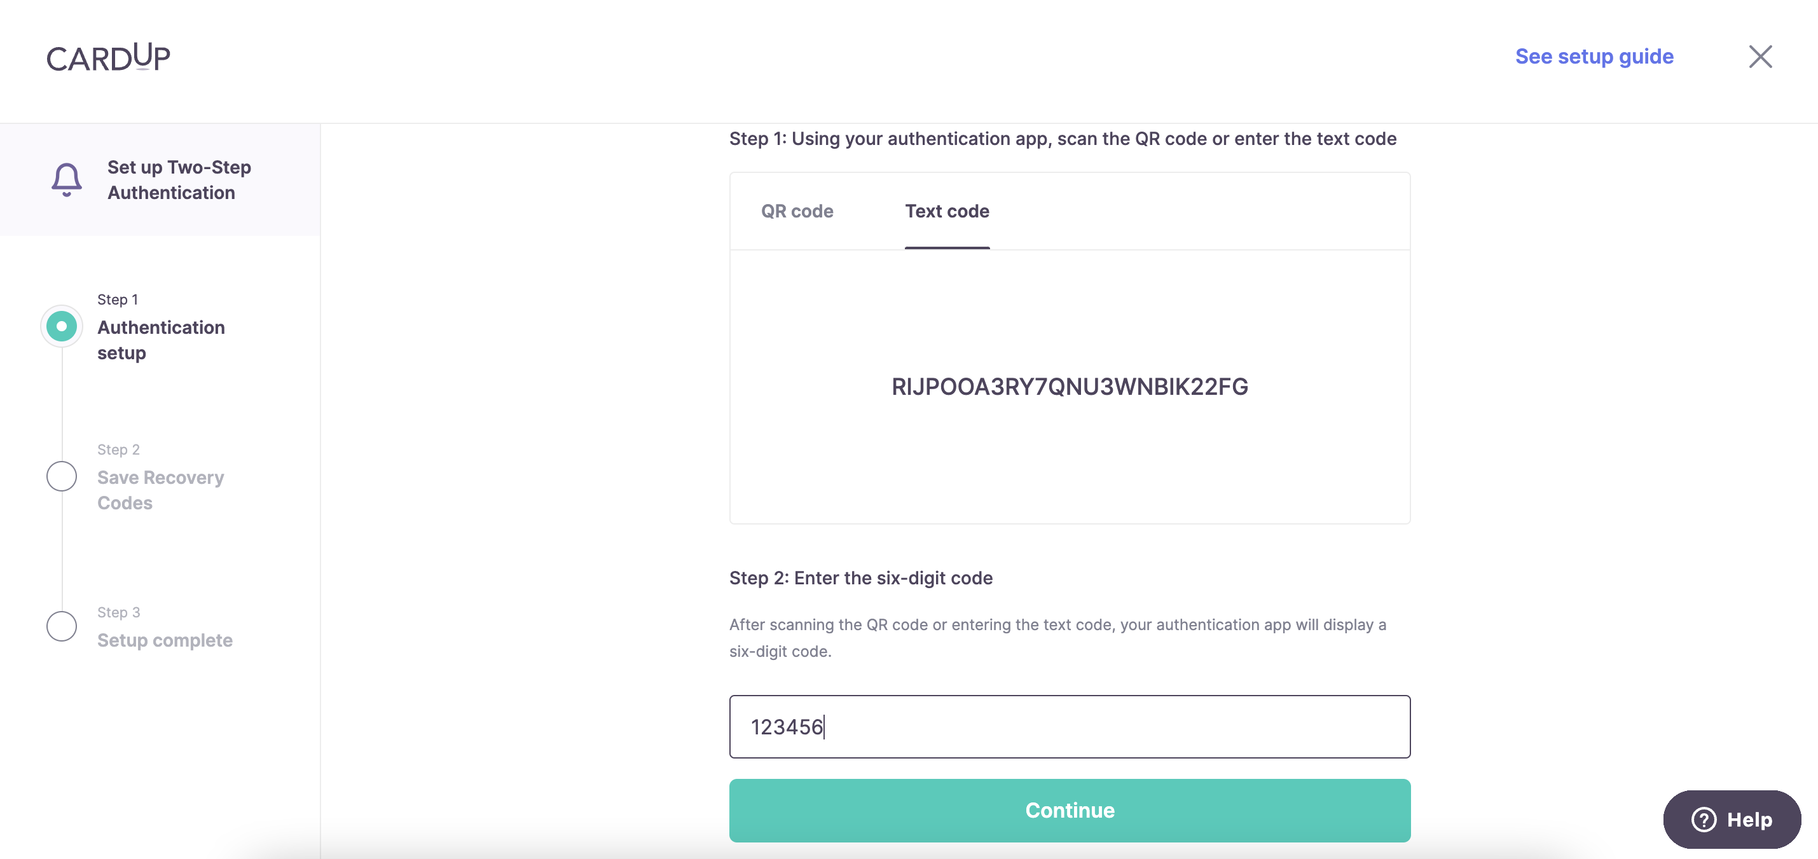Click the Step 3 empty circle indicator
Screen dimensions: 1818x859
(62, 626)
